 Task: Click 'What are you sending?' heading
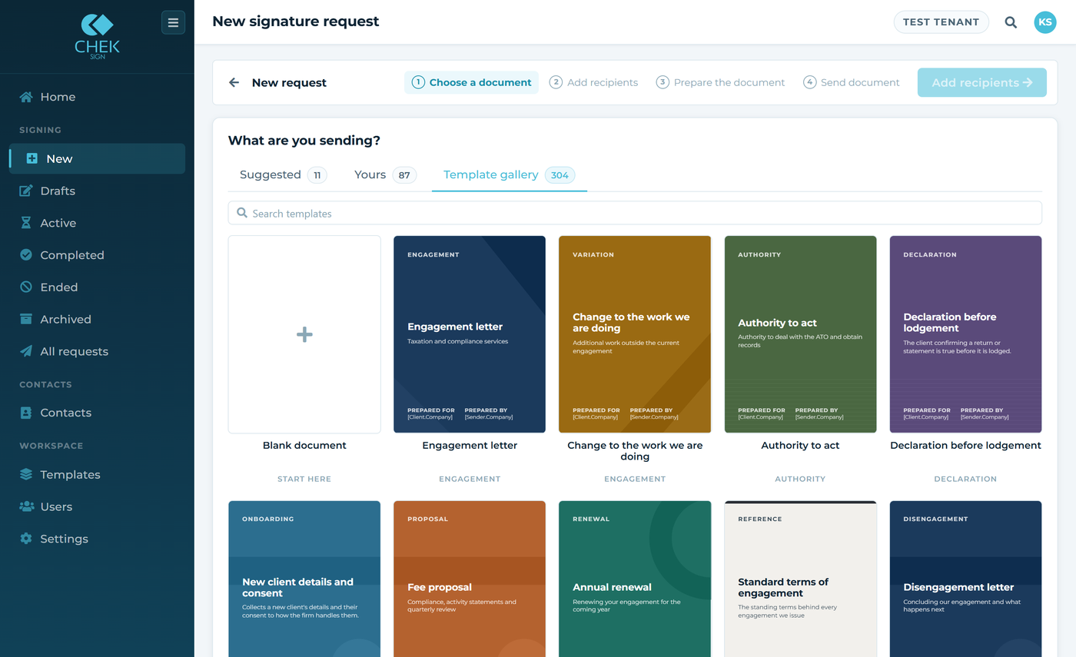point(304,141)
